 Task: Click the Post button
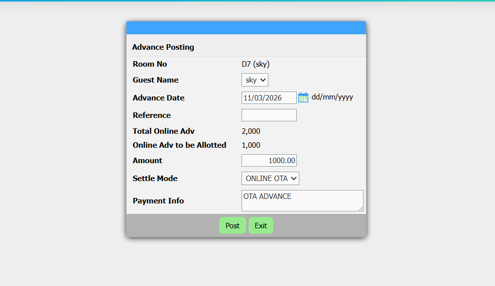[232, 225]
